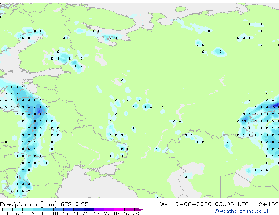
Task: Click the '5' label under the color bar
Action: (x=43, y=213)
